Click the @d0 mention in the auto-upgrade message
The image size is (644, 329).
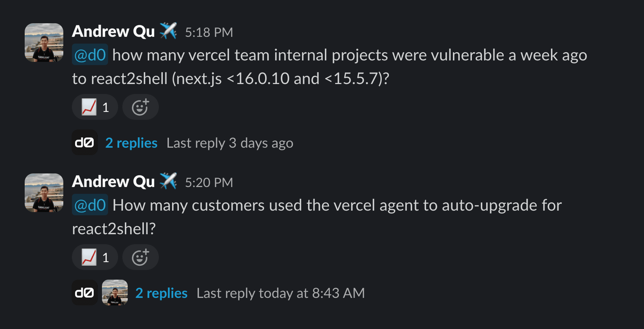(x=90, y=205)
